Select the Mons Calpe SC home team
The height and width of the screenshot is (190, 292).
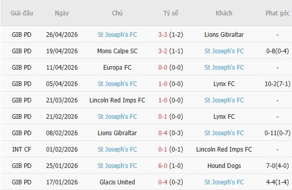tap(118, 51)
